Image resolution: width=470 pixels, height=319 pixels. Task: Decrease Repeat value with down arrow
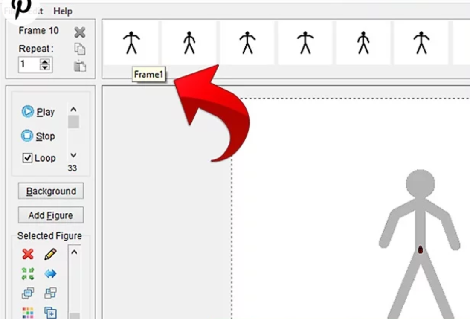pyautogui.click(x=45, y=68)
